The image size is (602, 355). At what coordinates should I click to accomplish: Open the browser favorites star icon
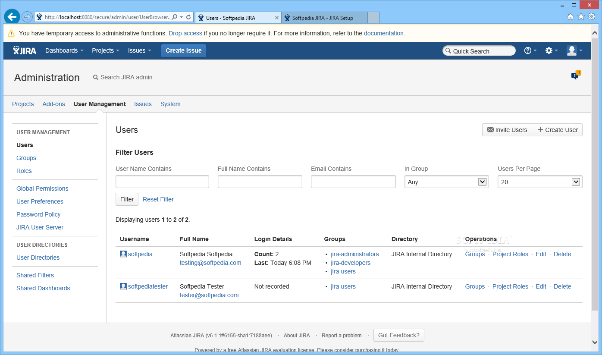pos(581,17)
